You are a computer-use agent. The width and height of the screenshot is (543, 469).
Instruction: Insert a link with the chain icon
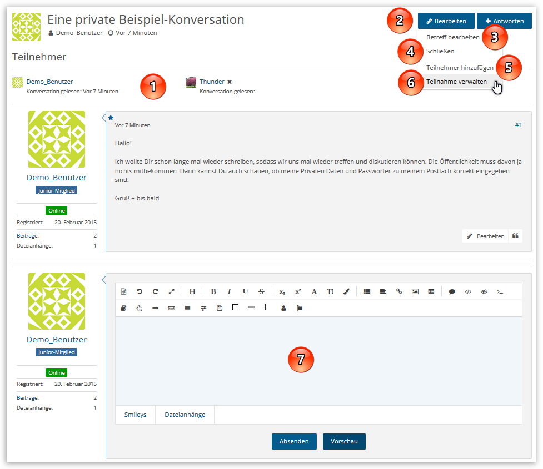click(399, 291)
